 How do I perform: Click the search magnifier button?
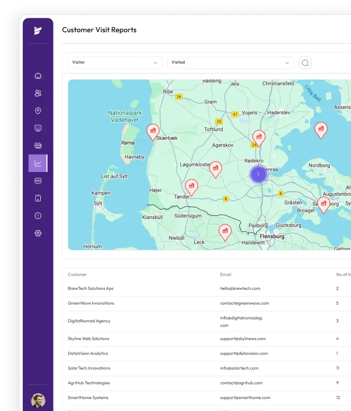(305, 63)
